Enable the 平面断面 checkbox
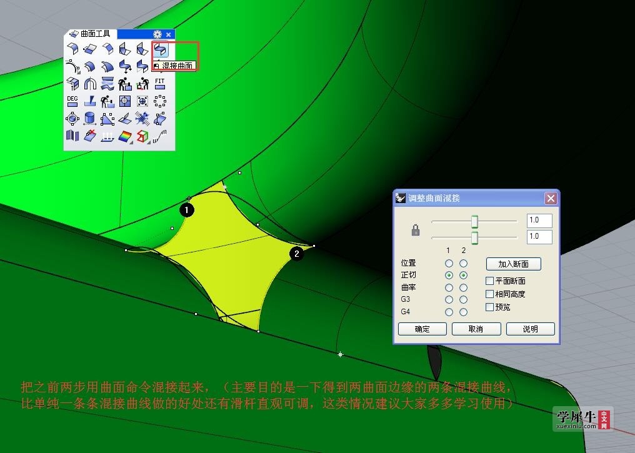Viewport: 635px width, 453px height. coord(489,281)
